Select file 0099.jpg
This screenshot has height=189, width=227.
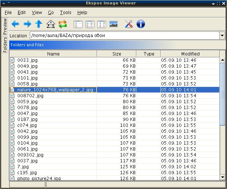click(27, 137)
